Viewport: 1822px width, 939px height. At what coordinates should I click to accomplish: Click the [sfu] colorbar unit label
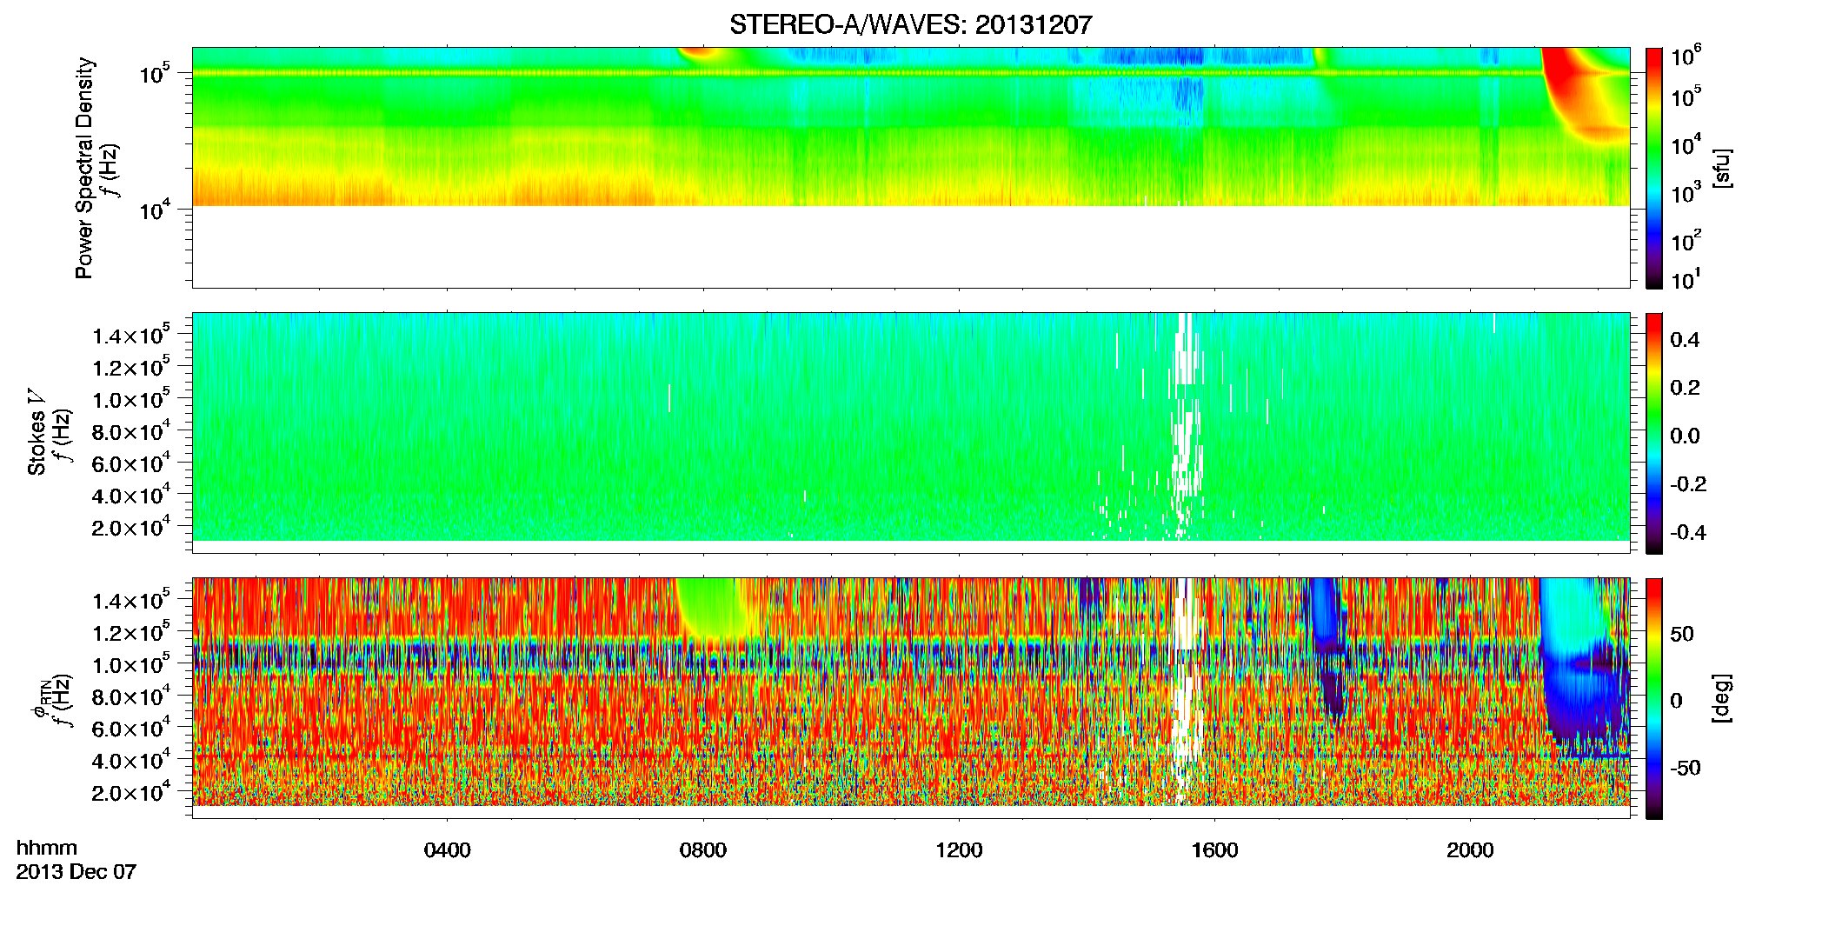pos(1722,168)
